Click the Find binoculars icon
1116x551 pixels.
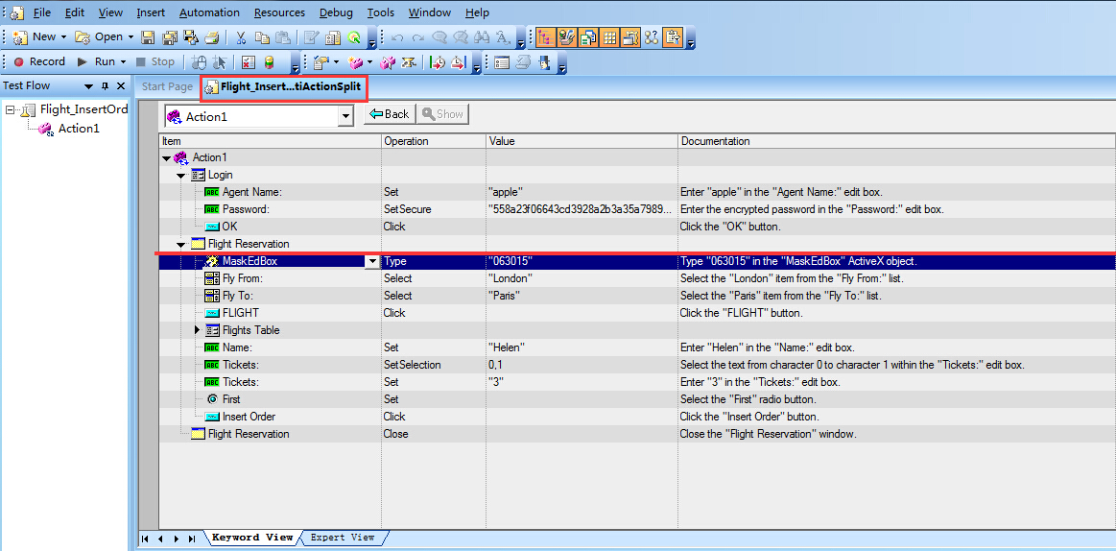[482, 37]
